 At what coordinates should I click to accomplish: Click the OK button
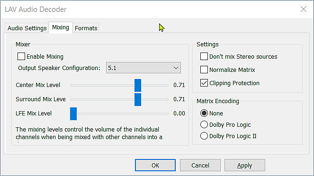[155, 165]
